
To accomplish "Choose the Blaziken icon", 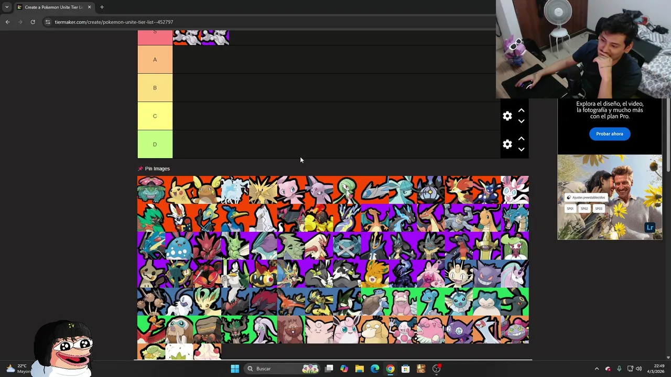I will coord(319,246).
